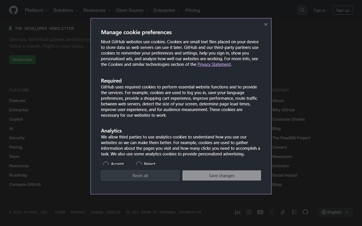Viewport: 362px width, 226px height.
Task: Open Do Not Share My Personal Information link
Action: (x=164, y=212)
